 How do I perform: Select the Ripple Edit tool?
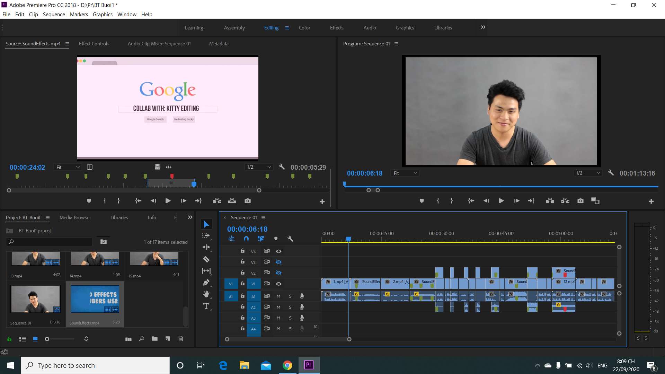click(x=206, y=247)
